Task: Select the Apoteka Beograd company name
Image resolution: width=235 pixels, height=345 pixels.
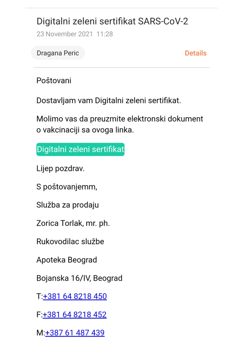Action: (x=66, y=260)
